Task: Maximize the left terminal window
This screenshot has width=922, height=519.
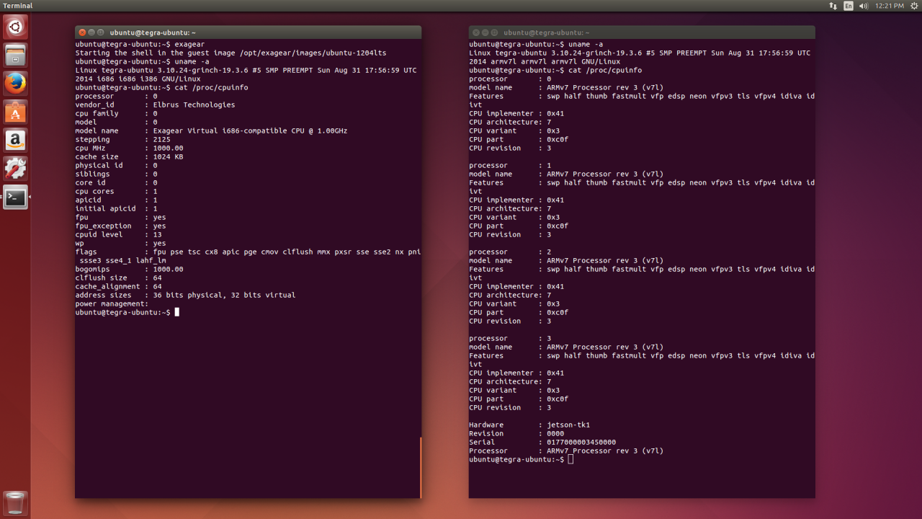Action: 101,32
